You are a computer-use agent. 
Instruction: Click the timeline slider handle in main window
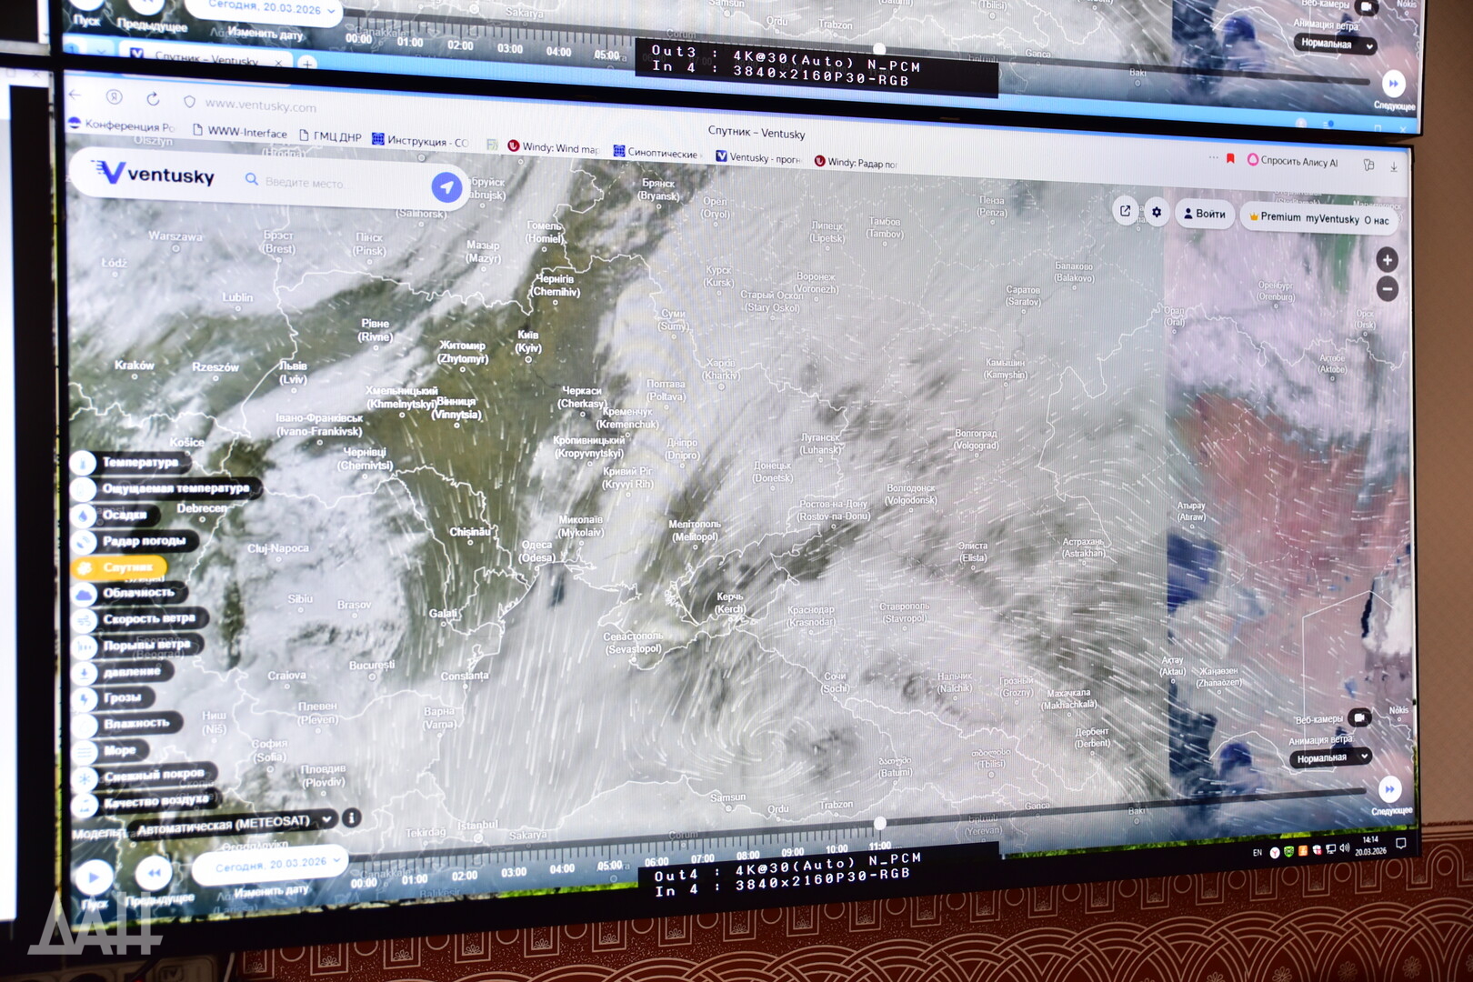[x=879, y=823]
